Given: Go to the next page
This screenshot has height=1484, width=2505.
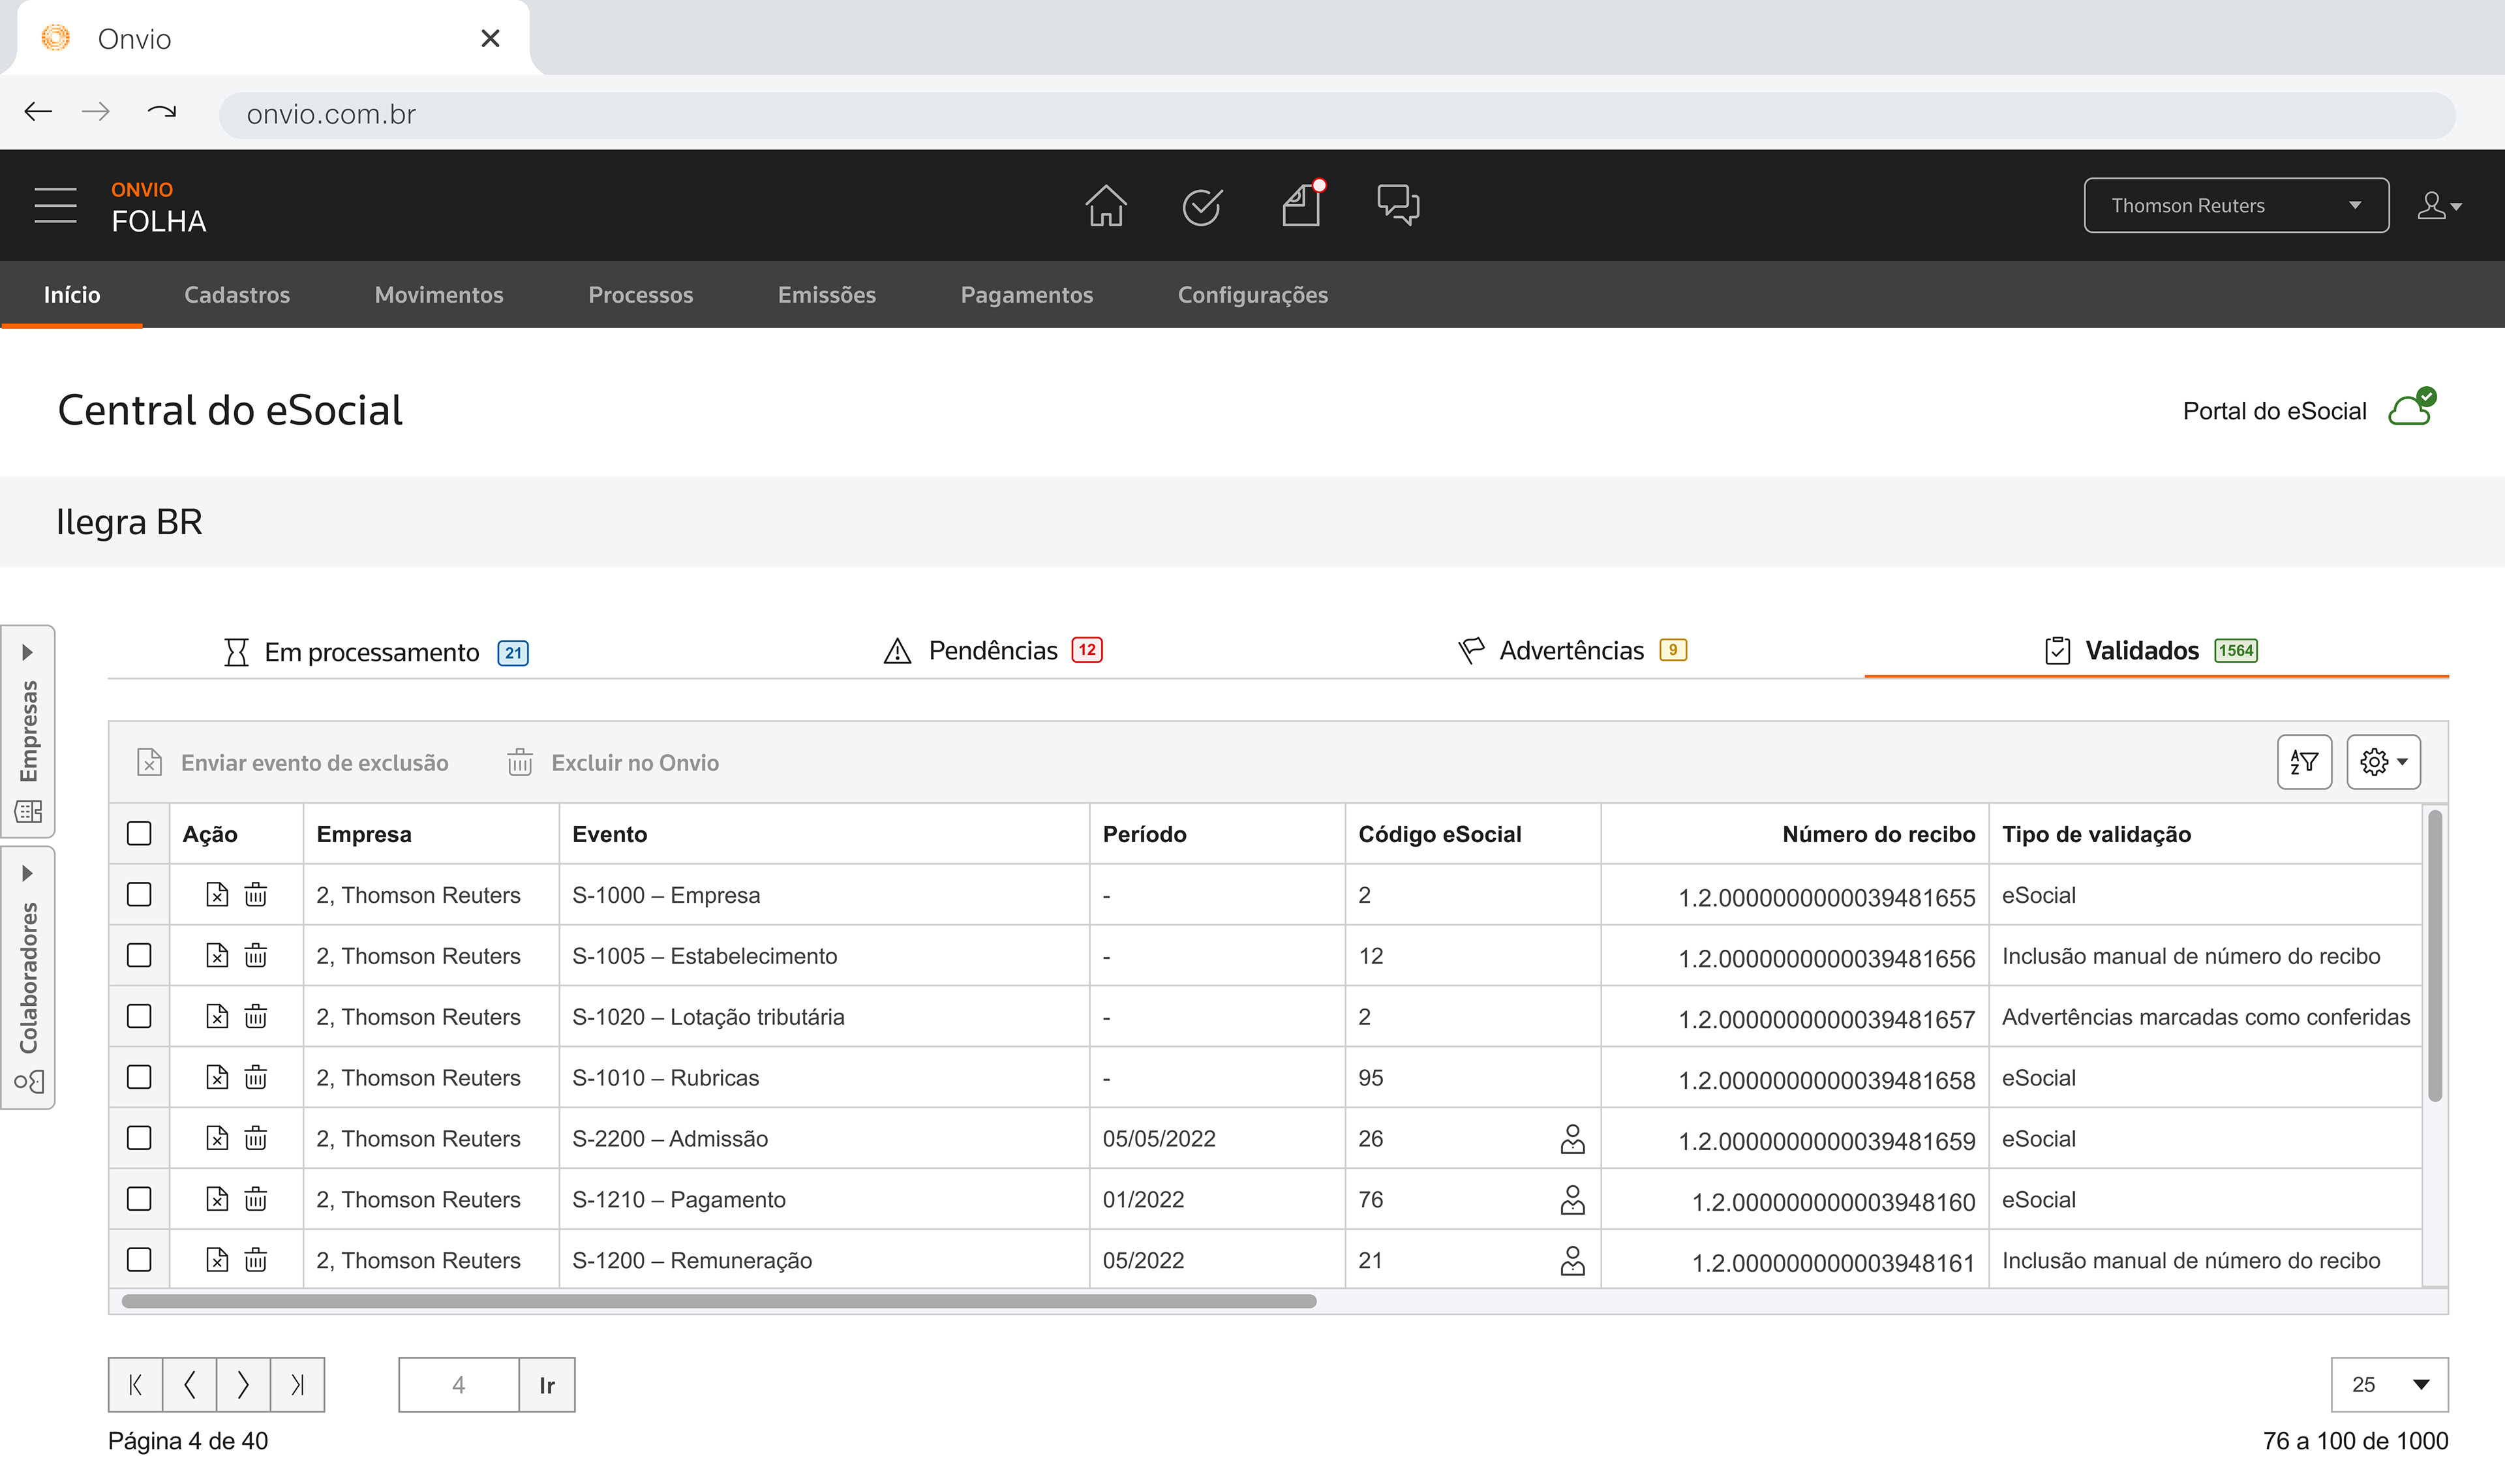Looking at the screenshot, I should coord(243,1385).
